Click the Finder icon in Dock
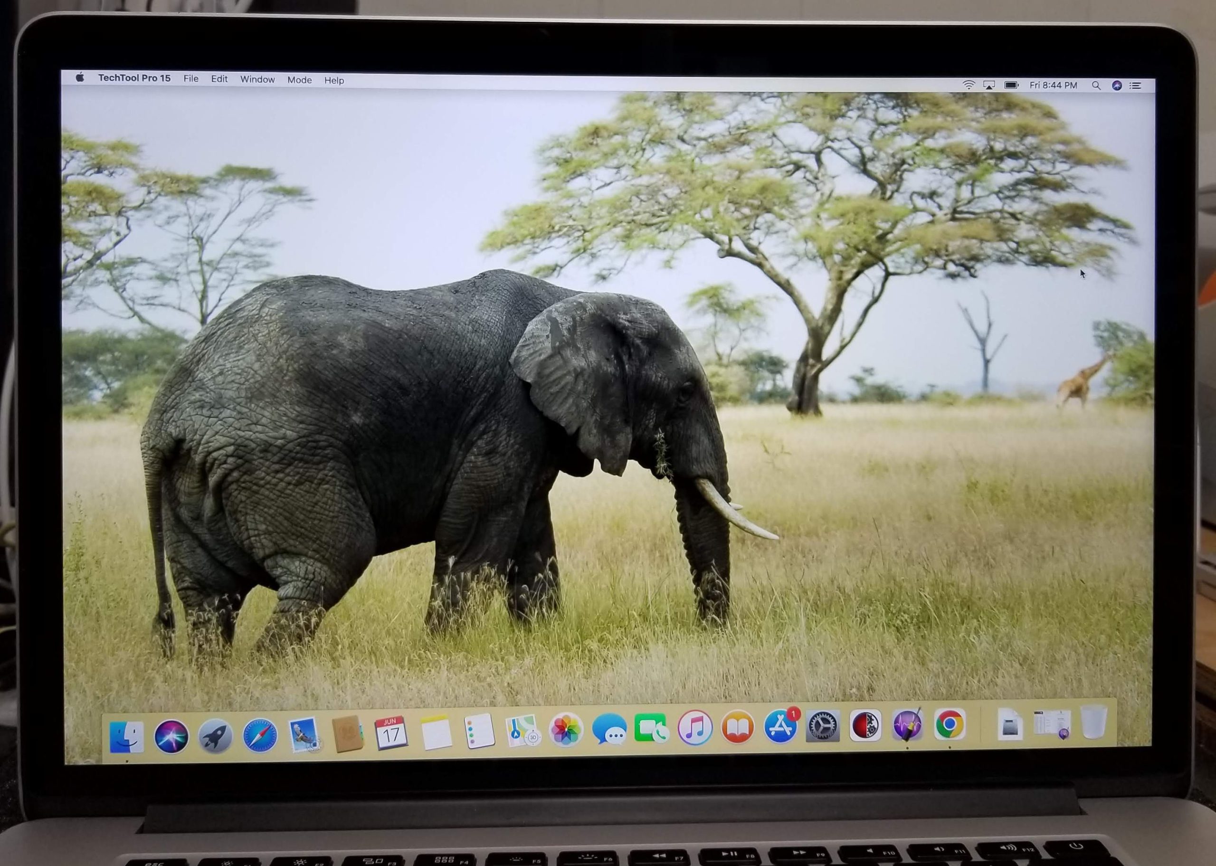 (126, 737)
